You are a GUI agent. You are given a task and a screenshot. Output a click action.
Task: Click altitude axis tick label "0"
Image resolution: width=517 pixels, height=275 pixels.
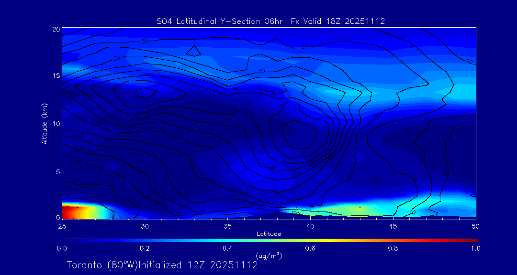coord(58,217)
